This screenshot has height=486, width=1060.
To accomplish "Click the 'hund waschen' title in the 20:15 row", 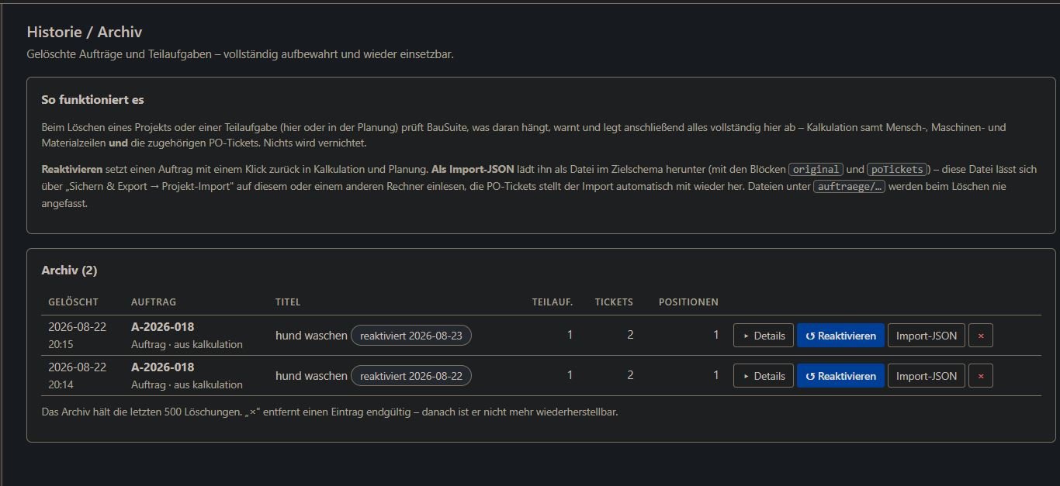I will [x=311, y=336].
